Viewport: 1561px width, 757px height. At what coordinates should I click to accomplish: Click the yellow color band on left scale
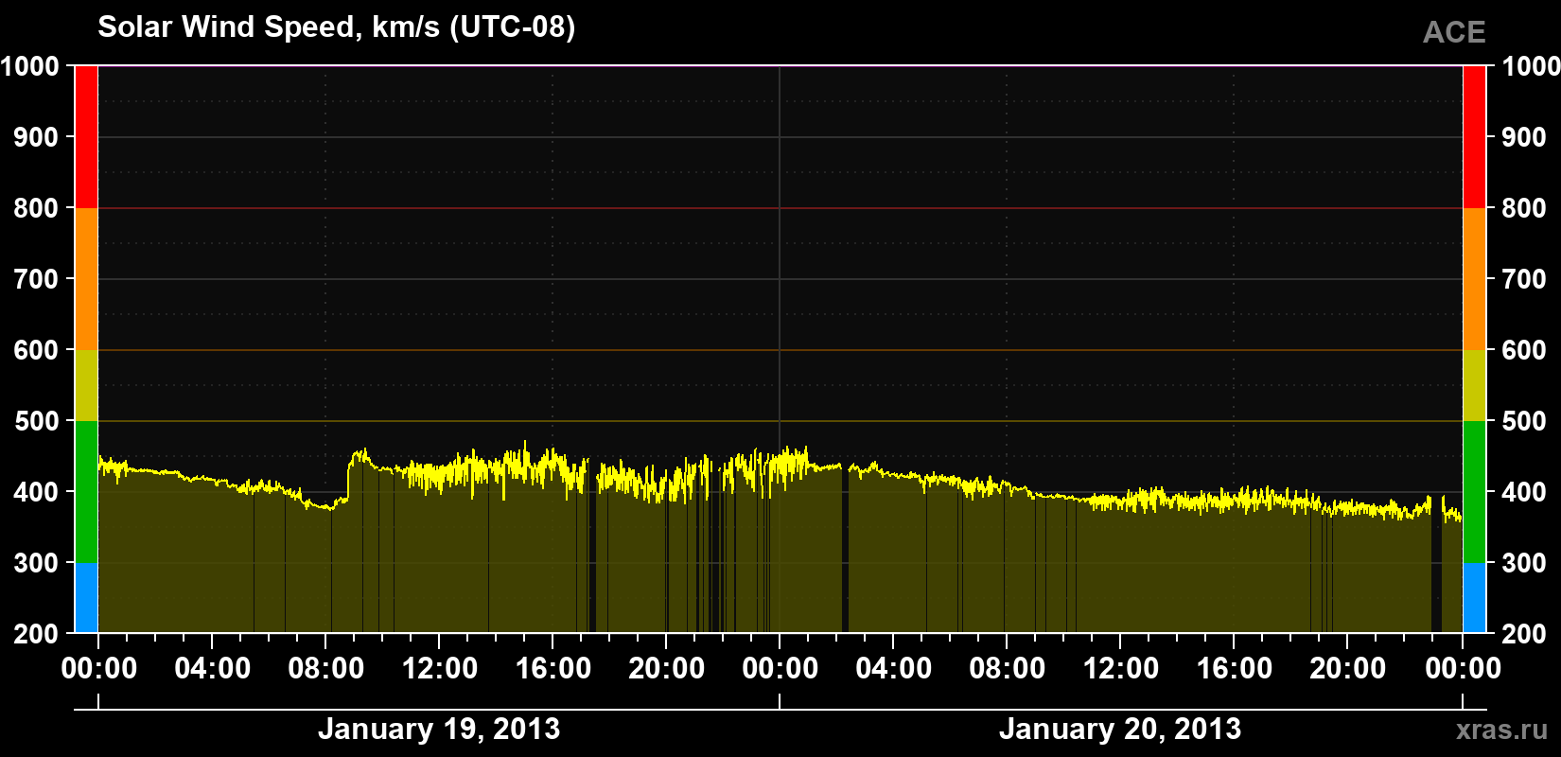(x=86, y=385)
